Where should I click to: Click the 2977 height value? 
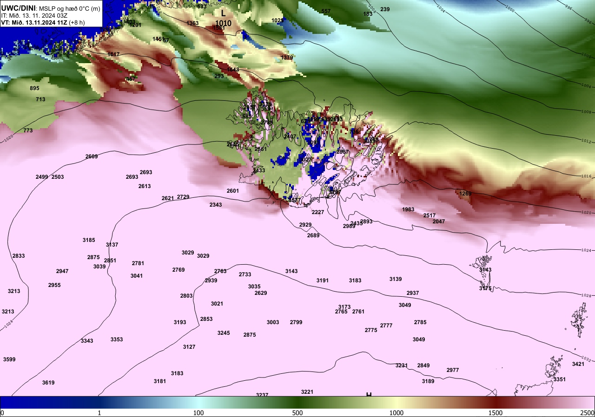[x=453, y=370]
